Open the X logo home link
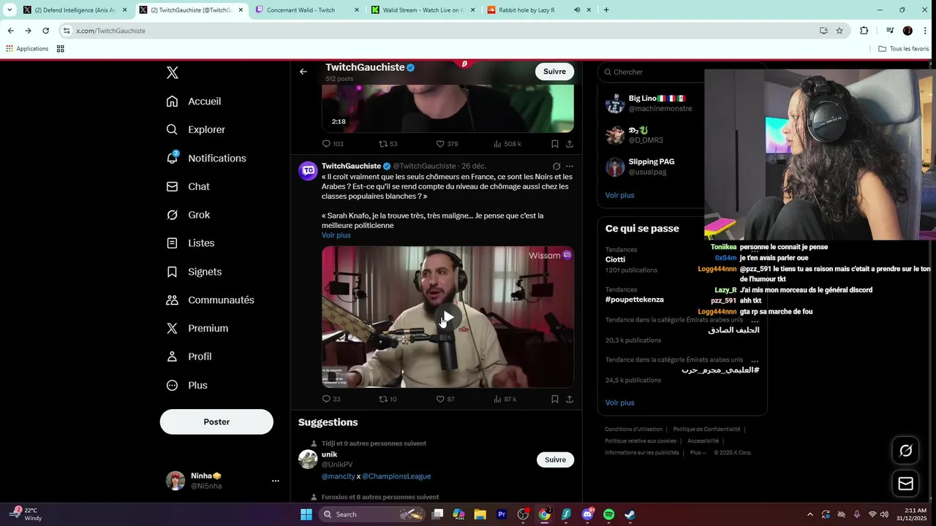 pyautogui.click(x=173, y=72)
